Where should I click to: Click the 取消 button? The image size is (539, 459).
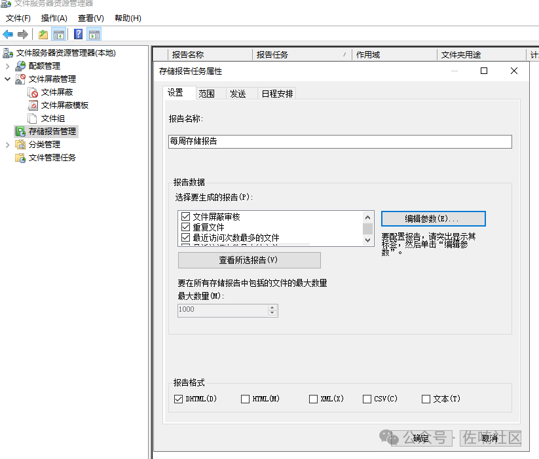point(490,438)
